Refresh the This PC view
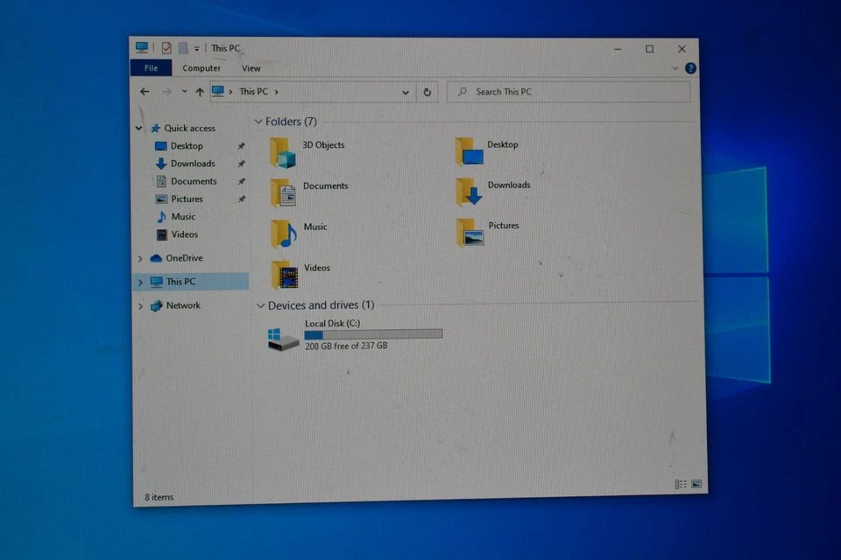The height and width of the screenshot is (560, 841). pos(427,92)
